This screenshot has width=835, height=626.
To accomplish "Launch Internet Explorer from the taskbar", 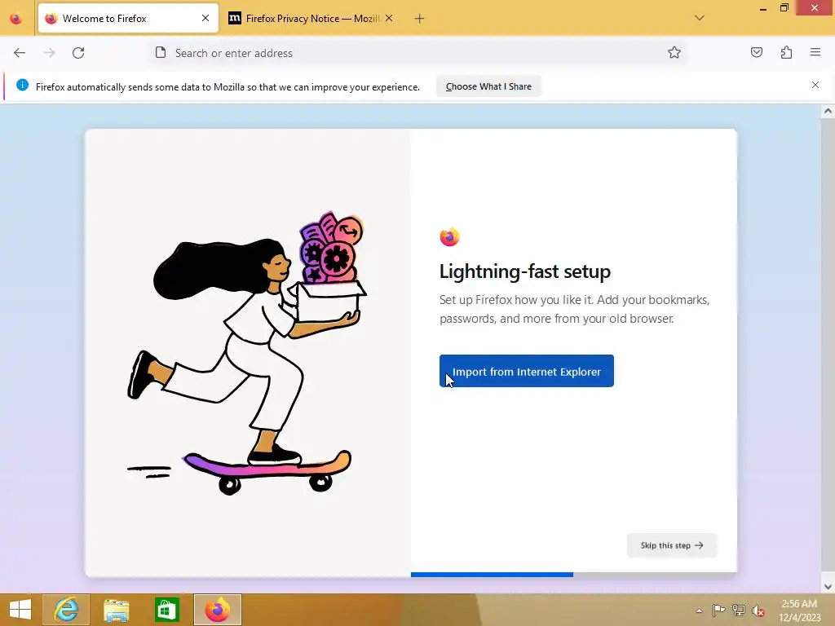I will pos(66,610).
